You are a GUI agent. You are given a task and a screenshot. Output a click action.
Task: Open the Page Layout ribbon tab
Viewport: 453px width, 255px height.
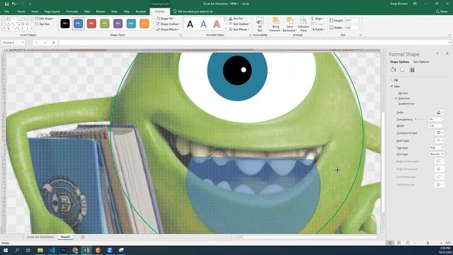[x=52, y=11]
